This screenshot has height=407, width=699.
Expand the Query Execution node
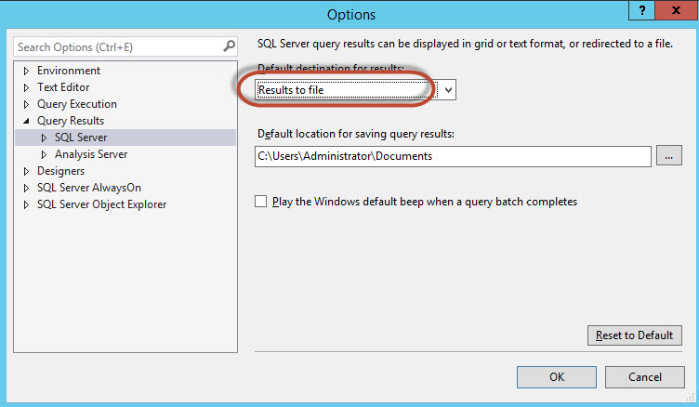pyautogui.click(x=26, y=104)
